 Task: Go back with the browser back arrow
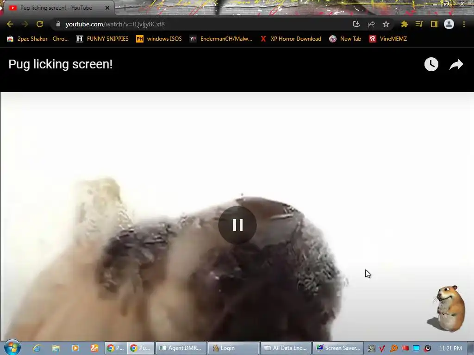pos(10,24)
